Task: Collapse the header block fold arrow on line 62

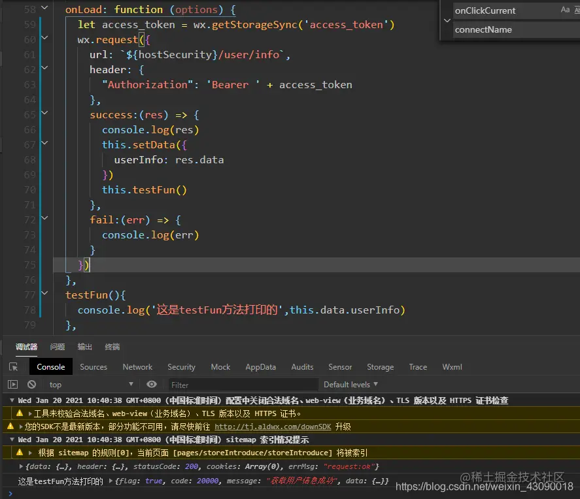Action: [x=44, y=68]
